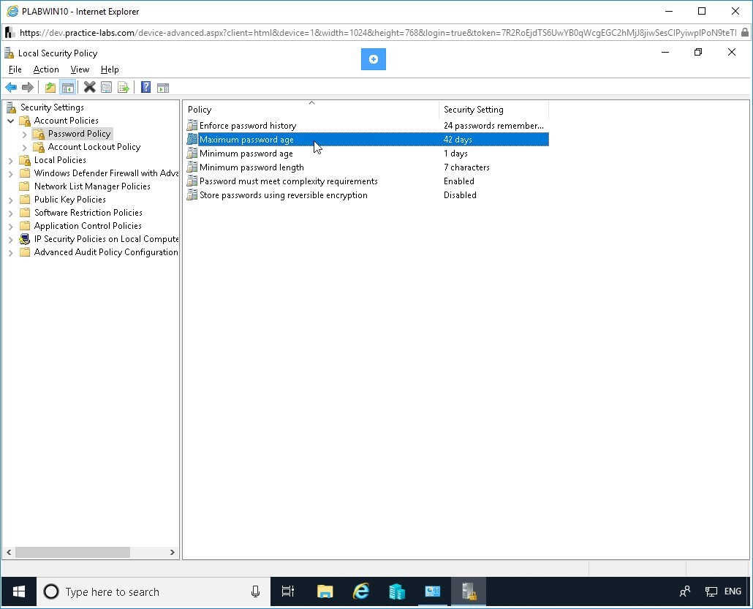Expand the Local Policies tree node
Viewport: 753px width, 609px height.
(x=10, y=160)
